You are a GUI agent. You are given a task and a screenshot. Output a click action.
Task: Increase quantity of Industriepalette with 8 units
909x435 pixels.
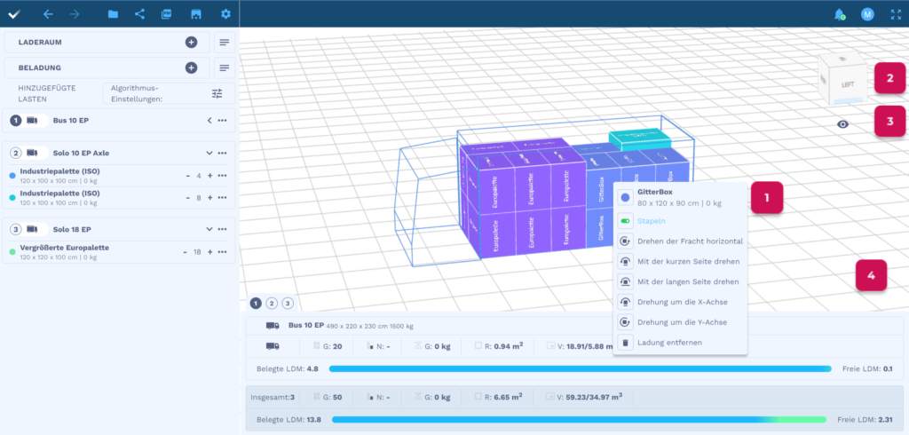click(209, 198)
